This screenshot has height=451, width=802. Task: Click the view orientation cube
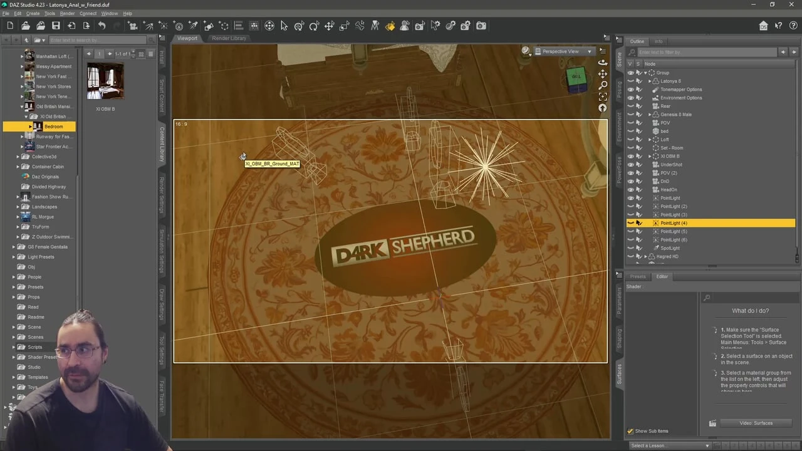click(576, 78)
